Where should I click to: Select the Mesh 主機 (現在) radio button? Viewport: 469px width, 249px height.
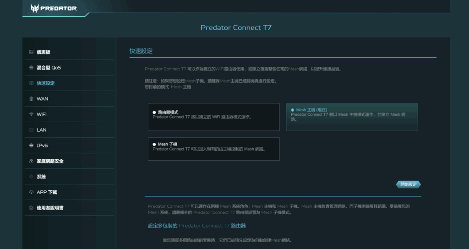pos(293,110)
